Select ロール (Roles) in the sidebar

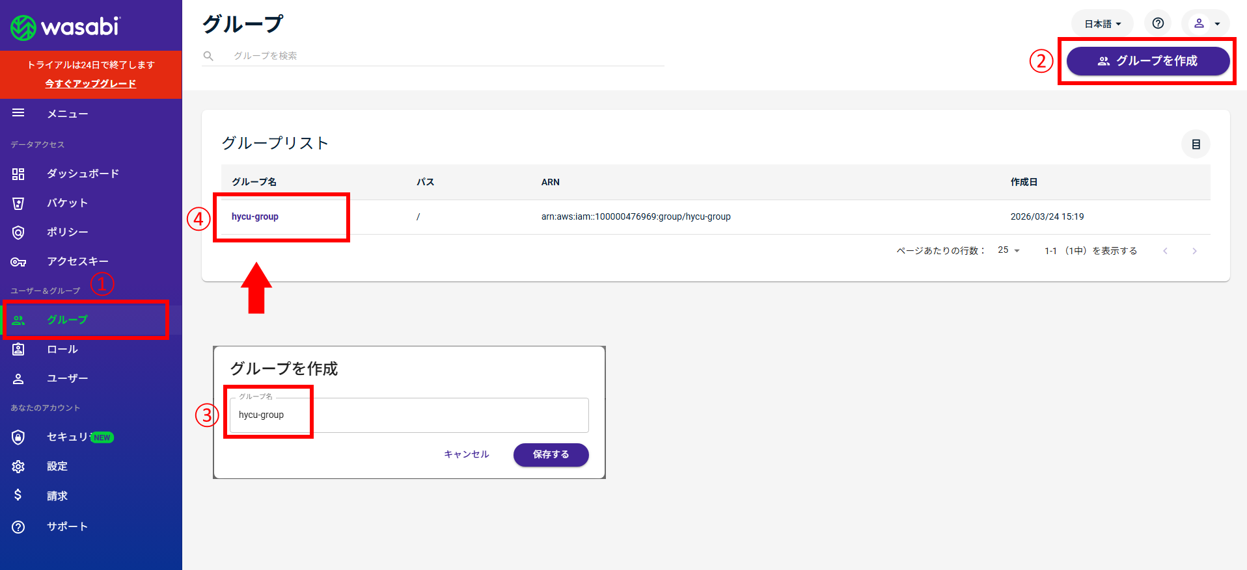click(x=62, y=350)
